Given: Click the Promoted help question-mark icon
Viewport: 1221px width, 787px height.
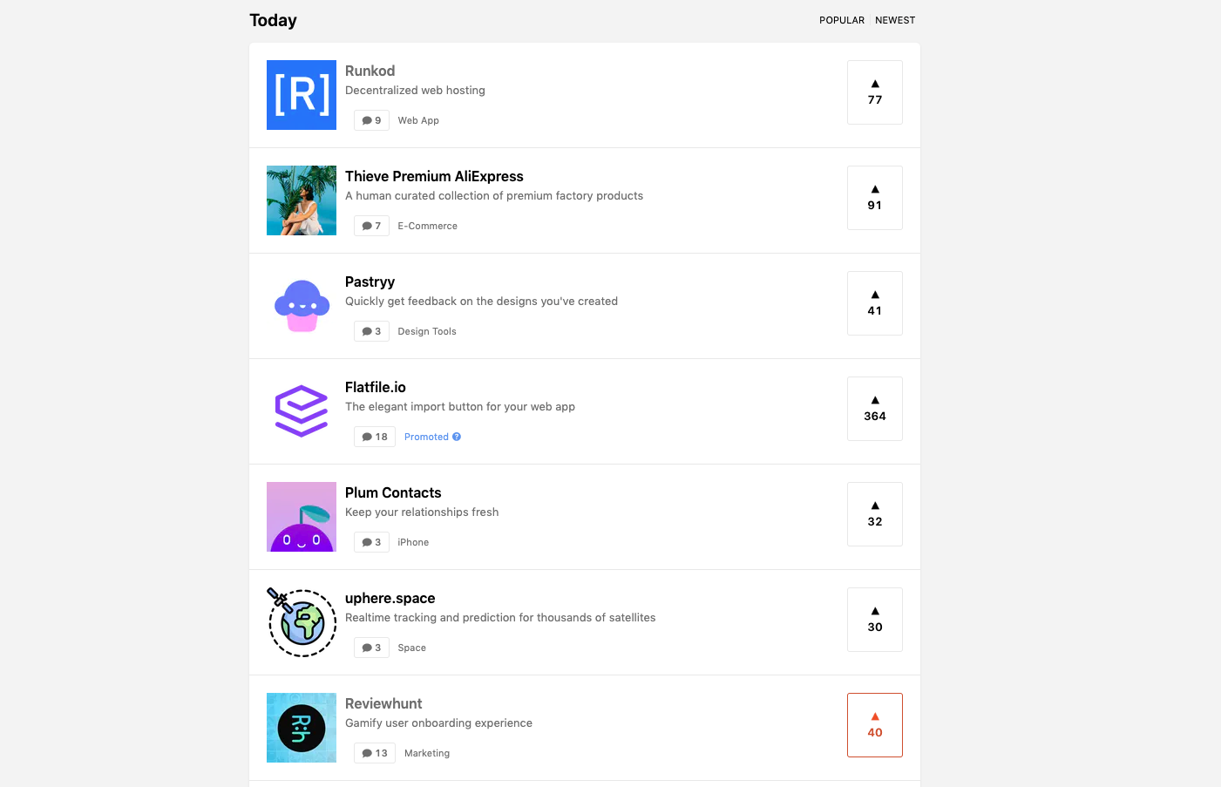Looking at the screenshot, I should point(457,437).
